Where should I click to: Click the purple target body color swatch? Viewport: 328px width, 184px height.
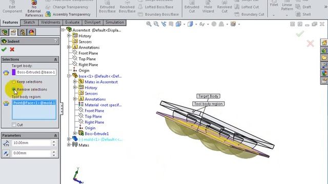pyautogui.click(x=14, y=72)
